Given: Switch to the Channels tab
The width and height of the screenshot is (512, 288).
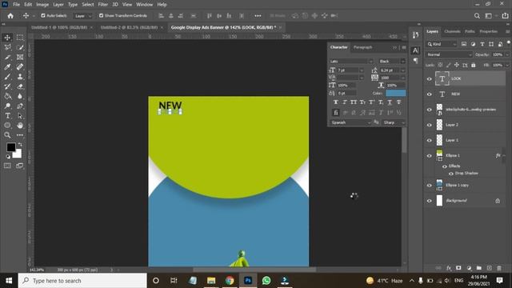Looking at the screenshot, I should point(452,31).
